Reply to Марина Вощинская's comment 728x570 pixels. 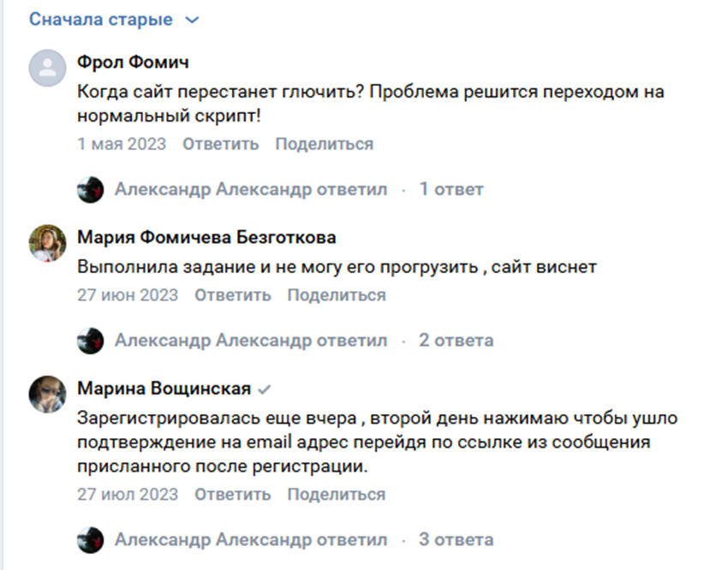pyautogui.click(x=232, y=495)
